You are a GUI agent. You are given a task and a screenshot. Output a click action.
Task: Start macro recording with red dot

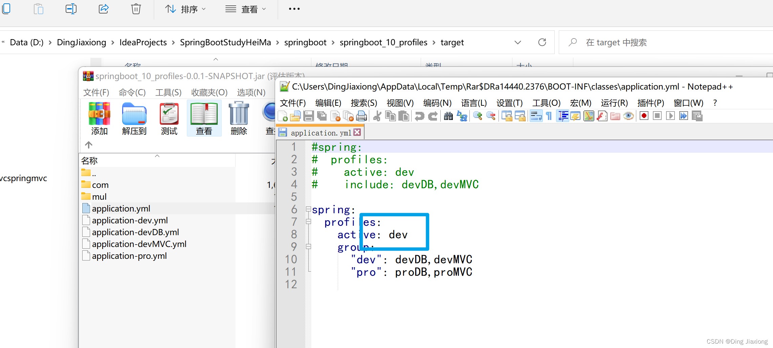coord(644,116)
